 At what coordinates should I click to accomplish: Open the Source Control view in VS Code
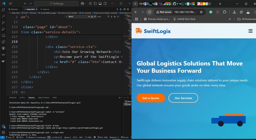pyautogui.click(x=3, y=23)
